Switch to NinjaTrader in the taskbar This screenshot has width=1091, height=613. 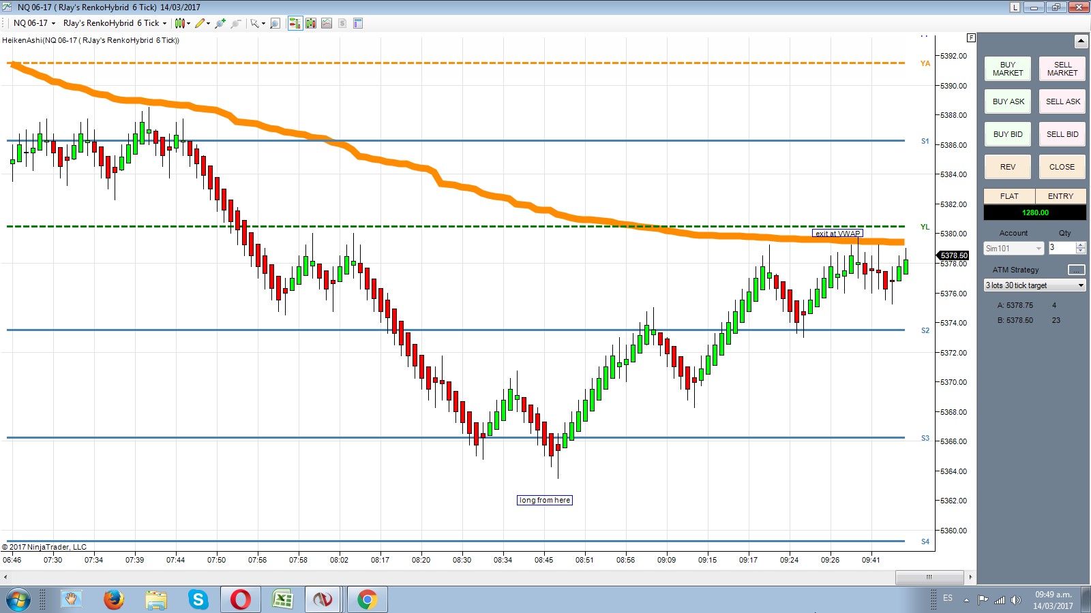[323, 600]
